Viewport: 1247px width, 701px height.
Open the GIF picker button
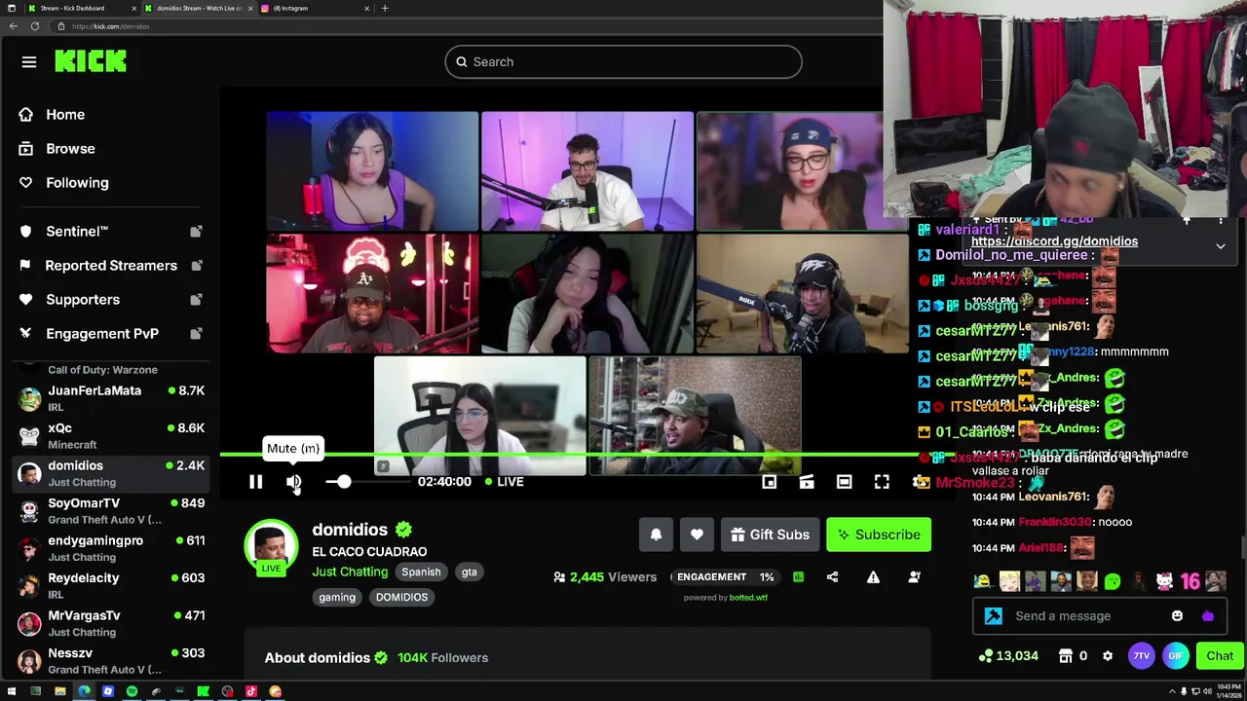[1176, 656]
